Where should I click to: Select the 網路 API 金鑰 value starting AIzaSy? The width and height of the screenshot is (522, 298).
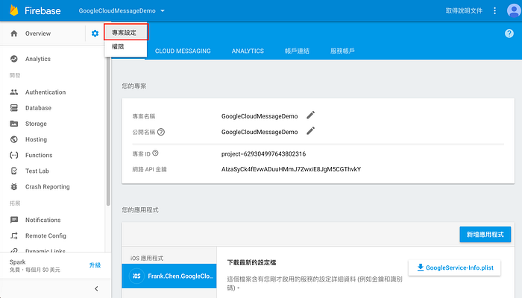pos(291,169)
